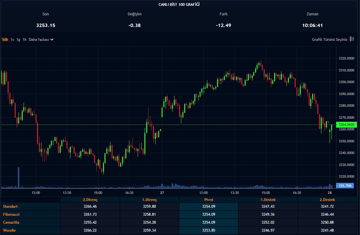Click Camarilla 2.Direnç value 3255.42
360x235 pixels.
(x=90, y=222)
